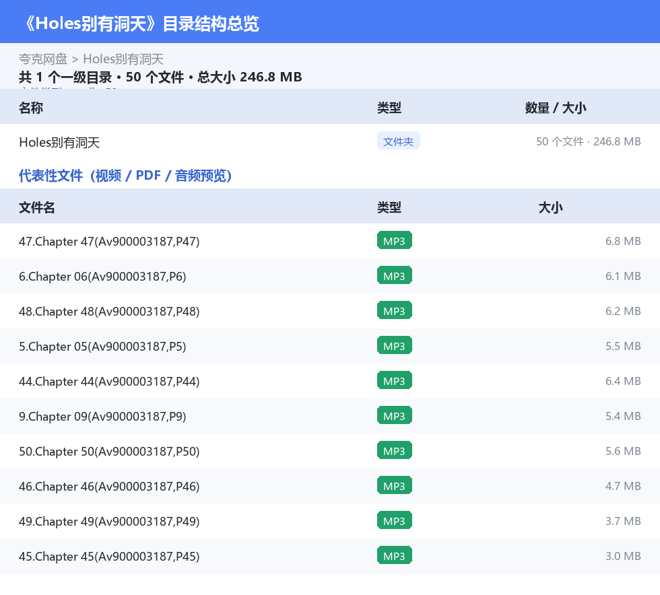Select file 50.Chapter 50(Av900003187,P50)

(x=109, y=451)
